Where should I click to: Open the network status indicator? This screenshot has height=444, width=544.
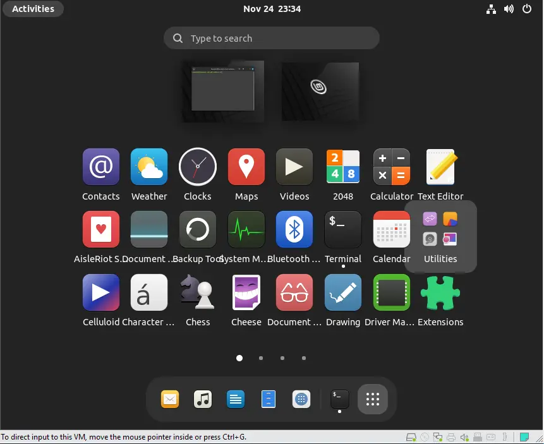coord(491,9)
